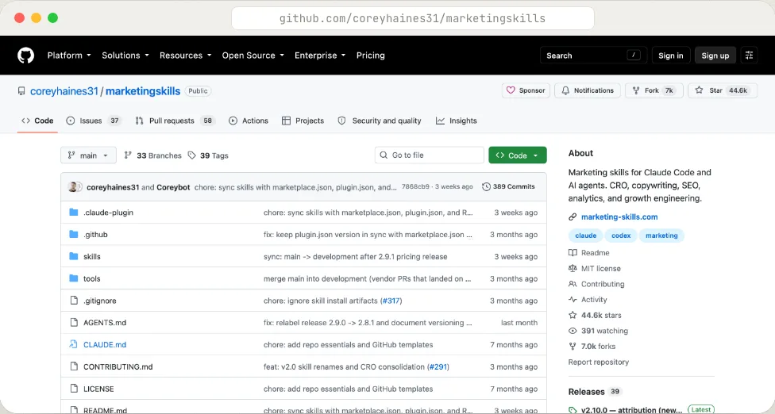Focus the GitHub Search field

pyautogui.click(x=593, y=56)
